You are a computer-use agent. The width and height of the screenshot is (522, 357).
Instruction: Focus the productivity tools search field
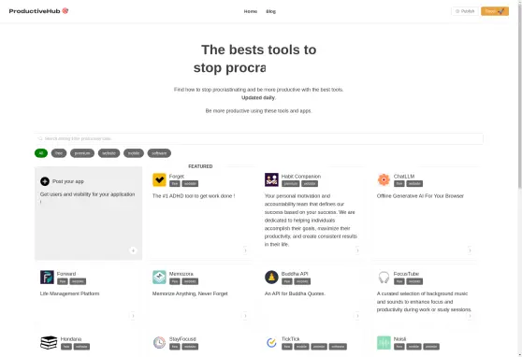click(x=259, y=138)
